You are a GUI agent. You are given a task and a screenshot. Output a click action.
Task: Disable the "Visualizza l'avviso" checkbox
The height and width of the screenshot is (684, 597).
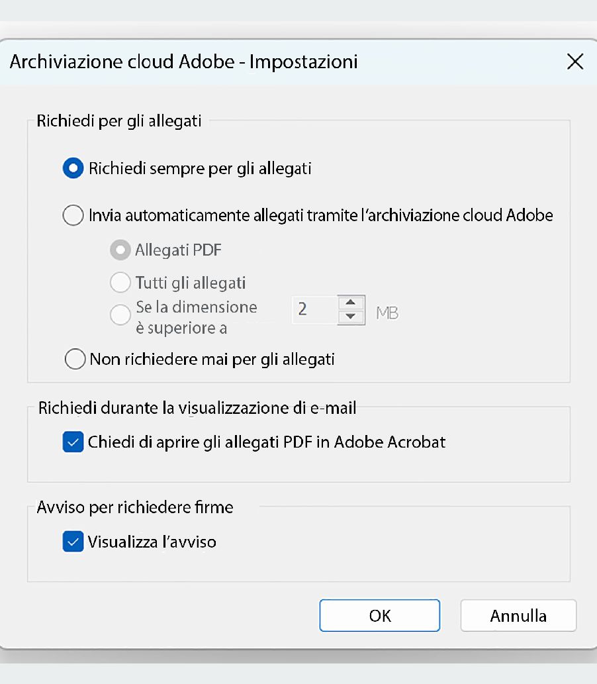(x=73, y=542)
